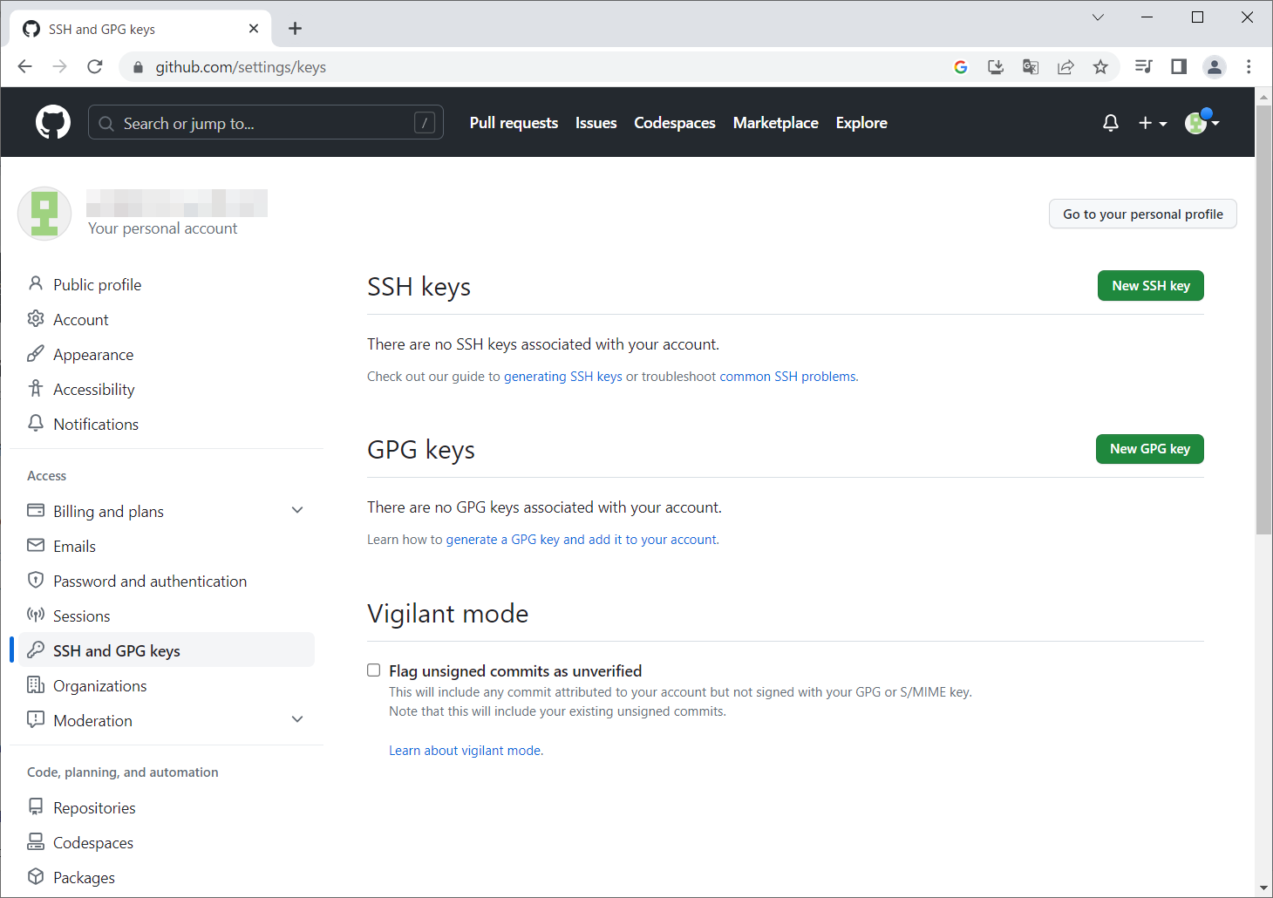Open the user avatar dropdown menu

tap(1202, 123)
